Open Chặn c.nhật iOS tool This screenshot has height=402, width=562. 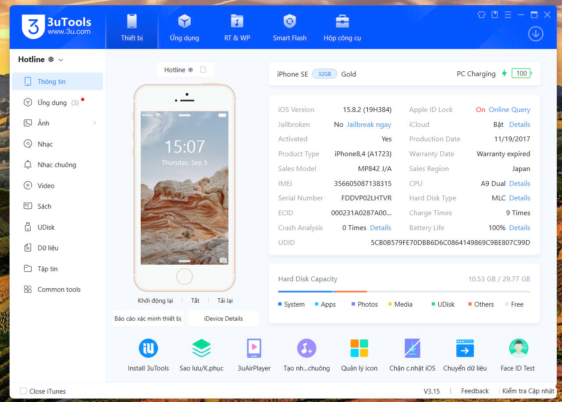click(x=413, y=349)
